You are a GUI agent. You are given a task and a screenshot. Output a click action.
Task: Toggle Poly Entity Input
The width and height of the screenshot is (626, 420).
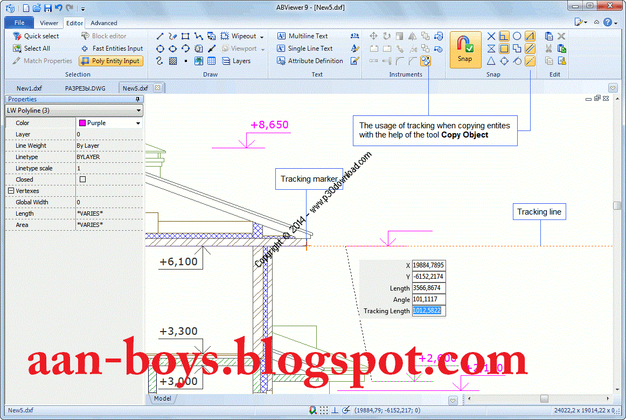point(111,61)
